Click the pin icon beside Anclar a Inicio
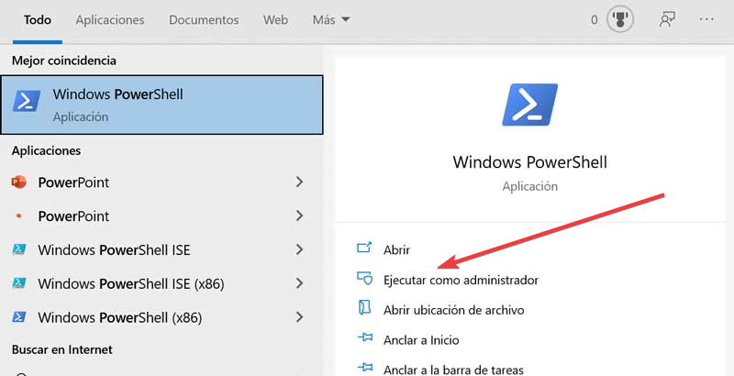Viewport: 734px width, 376px height. 364,338
